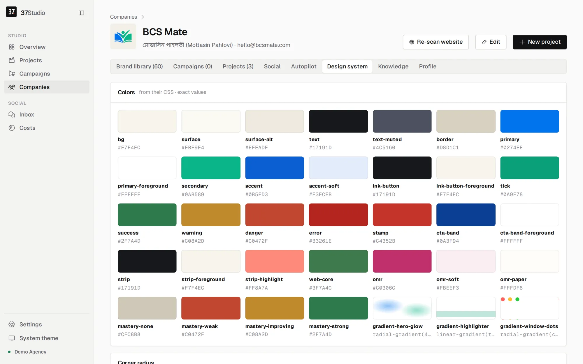Click the accent-soft label
This screenshot has height=364, width=583.
coord(324,186)
